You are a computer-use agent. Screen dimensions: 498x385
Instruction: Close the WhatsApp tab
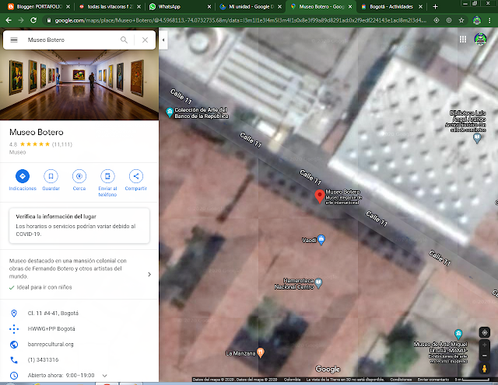coord(209,7)
